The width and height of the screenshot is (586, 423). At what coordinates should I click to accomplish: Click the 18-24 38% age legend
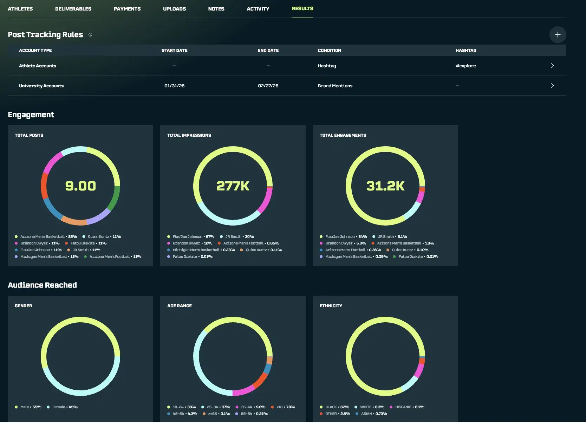tap(182, 407)
